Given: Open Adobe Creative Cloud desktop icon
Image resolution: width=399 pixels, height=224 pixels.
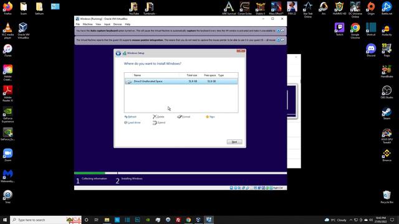Looking at the screenshot, I should tap(7, 73).
